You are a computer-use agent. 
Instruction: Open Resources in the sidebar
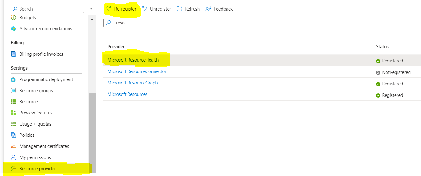coord(29,102)
